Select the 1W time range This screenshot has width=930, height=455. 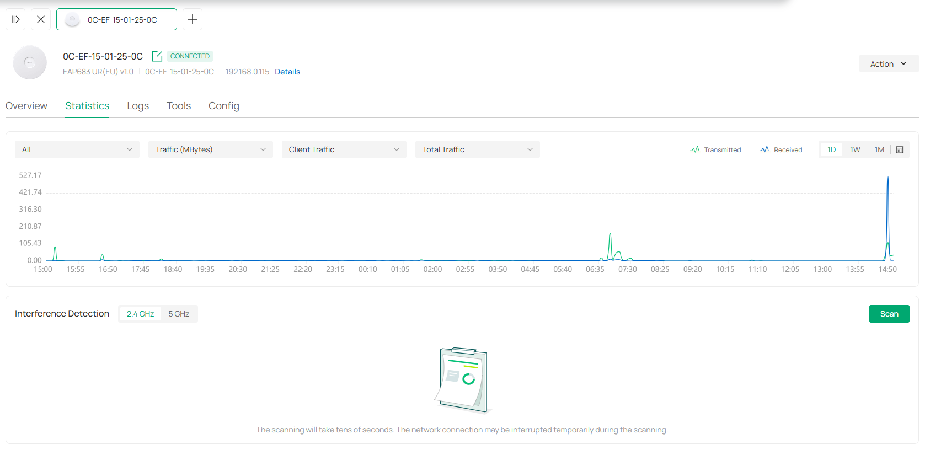[x=855, y=149]
